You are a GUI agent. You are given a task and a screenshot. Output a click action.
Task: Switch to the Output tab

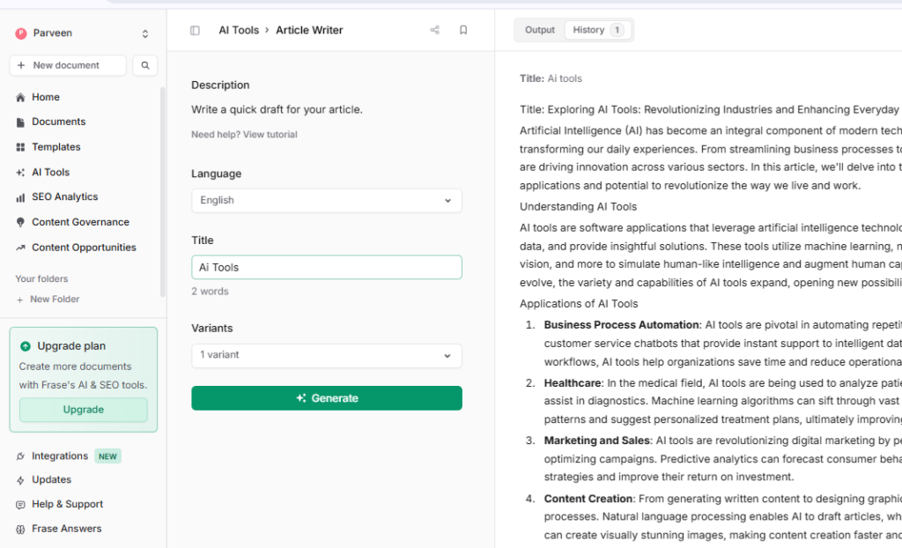pos(540,30)
